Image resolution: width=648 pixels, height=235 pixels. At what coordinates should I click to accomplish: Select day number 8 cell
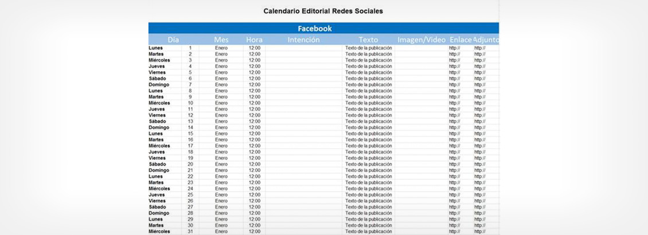pos(190,91)
